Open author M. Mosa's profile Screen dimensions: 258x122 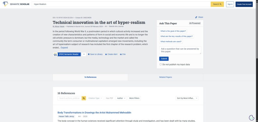(x=56, y=26)
